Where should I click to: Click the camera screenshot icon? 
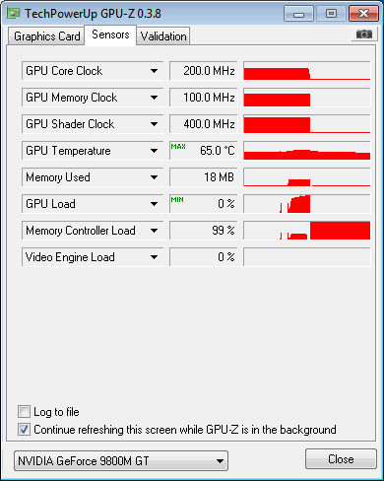pos(364,34)
